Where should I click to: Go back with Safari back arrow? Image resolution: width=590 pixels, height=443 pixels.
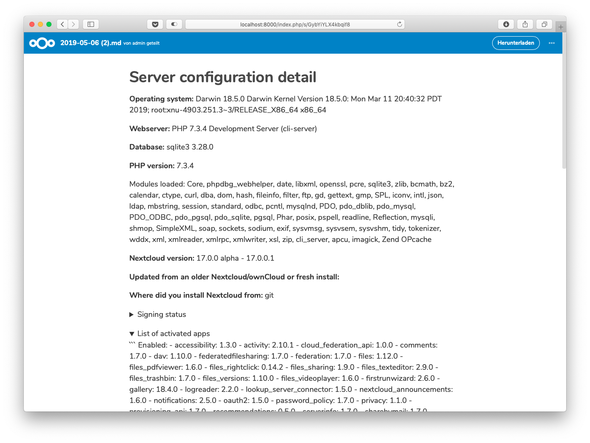[x=63, y=24]
